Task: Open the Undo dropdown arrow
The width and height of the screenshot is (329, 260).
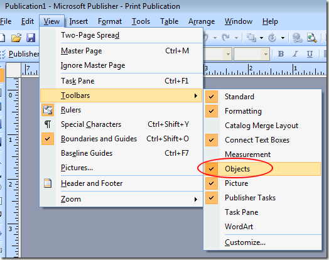Action: [x=215, y=38]
